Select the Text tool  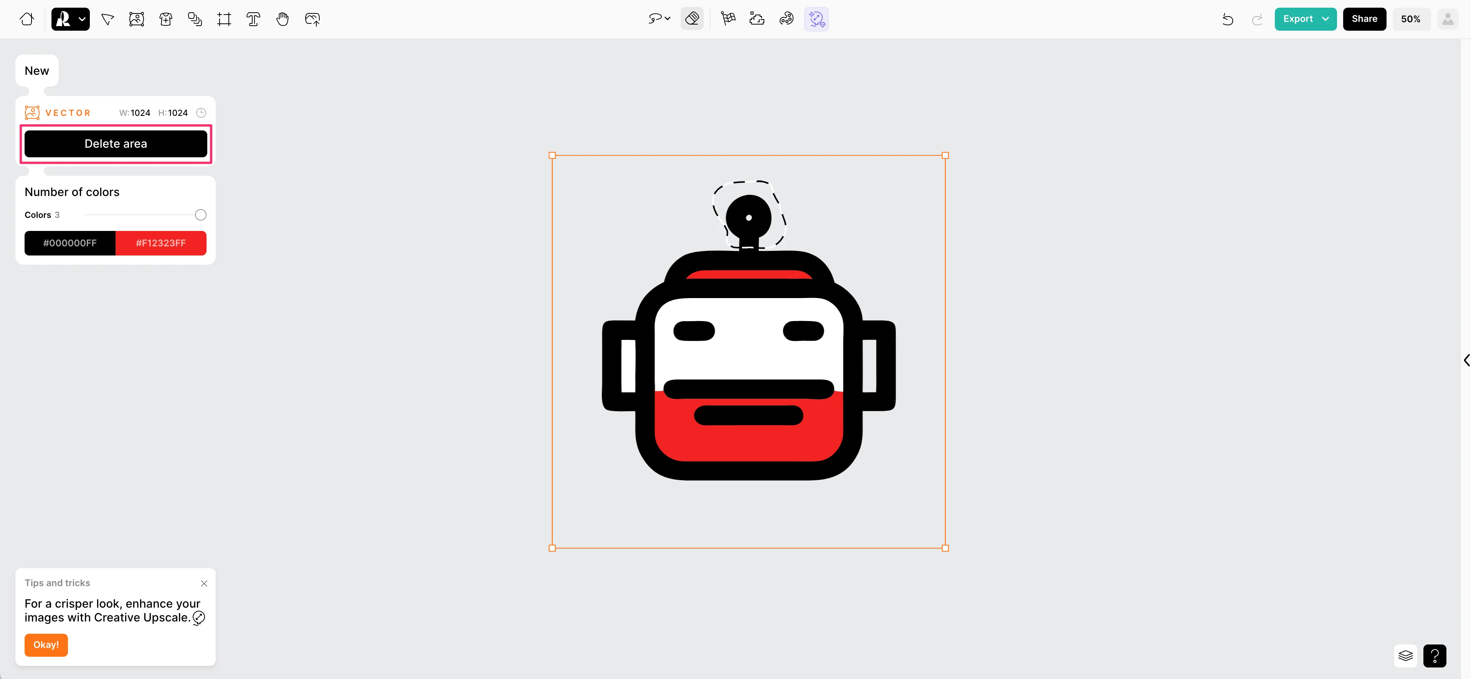pos(253,19)
